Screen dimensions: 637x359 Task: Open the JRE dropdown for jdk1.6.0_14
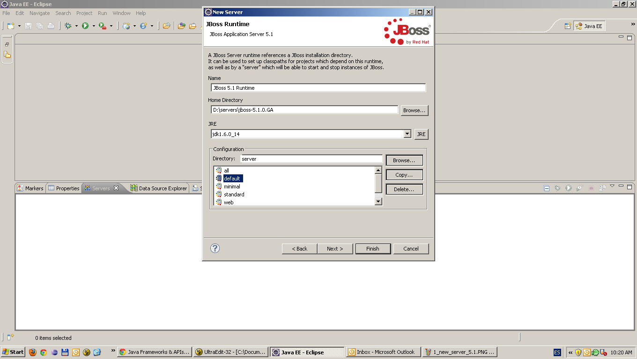(x=407, y=134)
